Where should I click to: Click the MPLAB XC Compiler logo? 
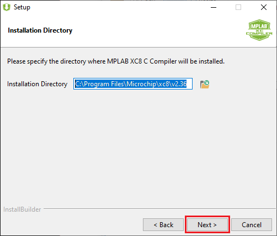259,30
